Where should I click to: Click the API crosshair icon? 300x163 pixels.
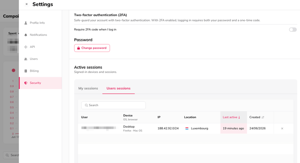point(26,47)
